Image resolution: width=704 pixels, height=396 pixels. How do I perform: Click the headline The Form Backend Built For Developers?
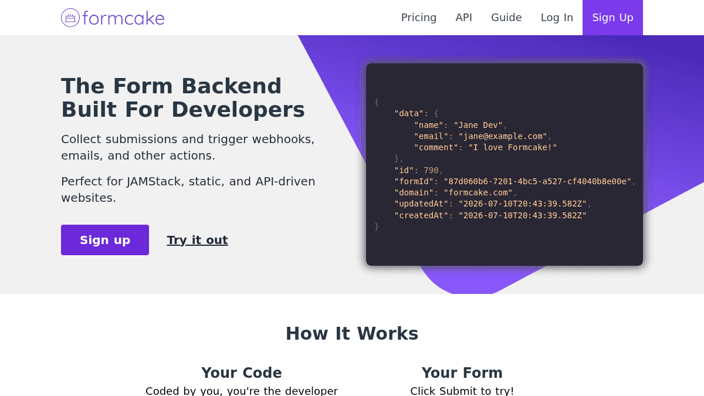pyautogui.click(x=183, y=98)
